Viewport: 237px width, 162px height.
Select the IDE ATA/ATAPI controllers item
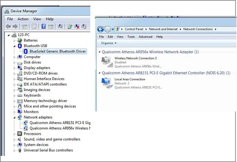[45, 84]
